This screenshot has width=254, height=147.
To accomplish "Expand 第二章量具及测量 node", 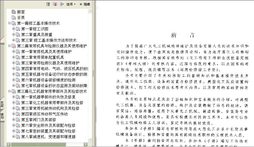I will pyautogui.click(x=13, y=35).
